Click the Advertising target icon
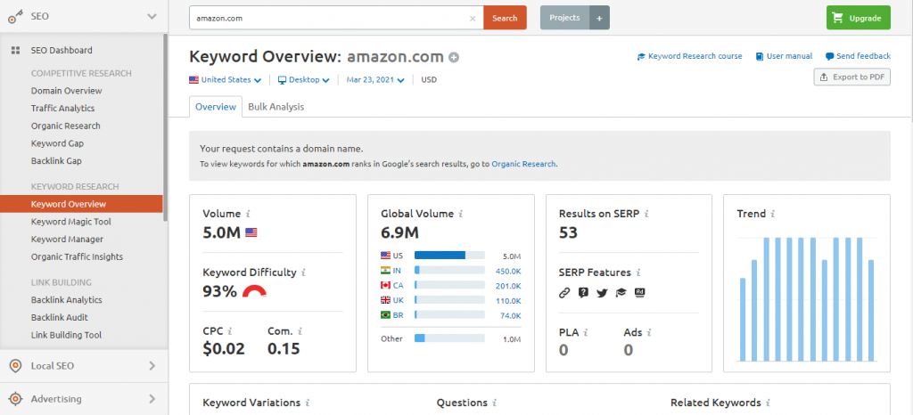The width and height of the screenshot is (913, 415). [16, 399]
